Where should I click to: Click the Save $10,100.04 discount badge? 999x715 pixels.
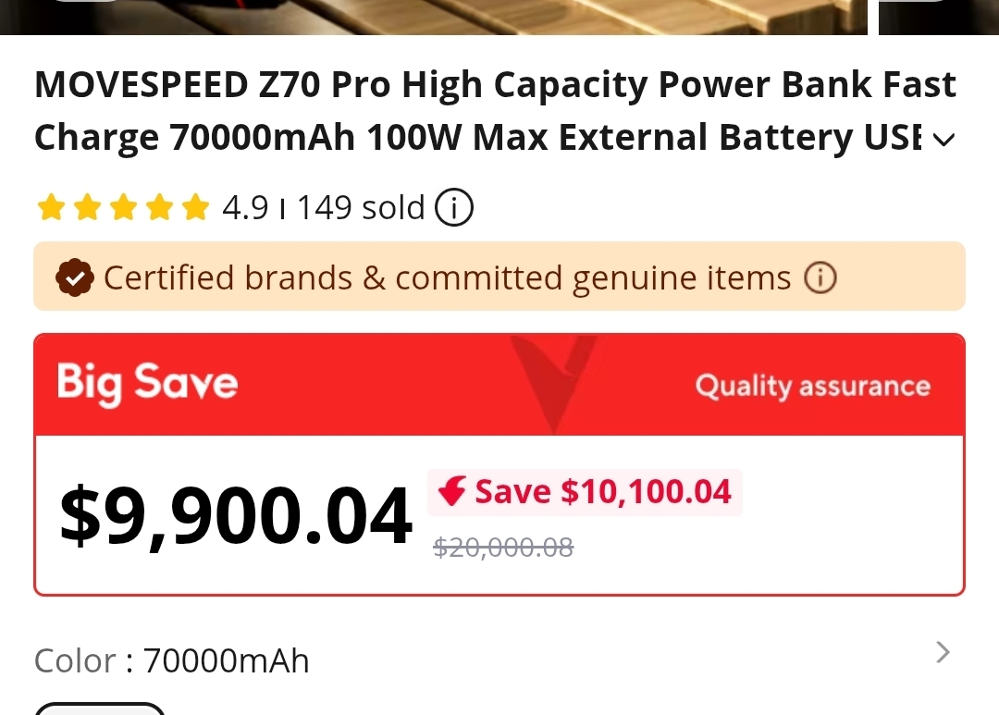[x=585, y=492]
